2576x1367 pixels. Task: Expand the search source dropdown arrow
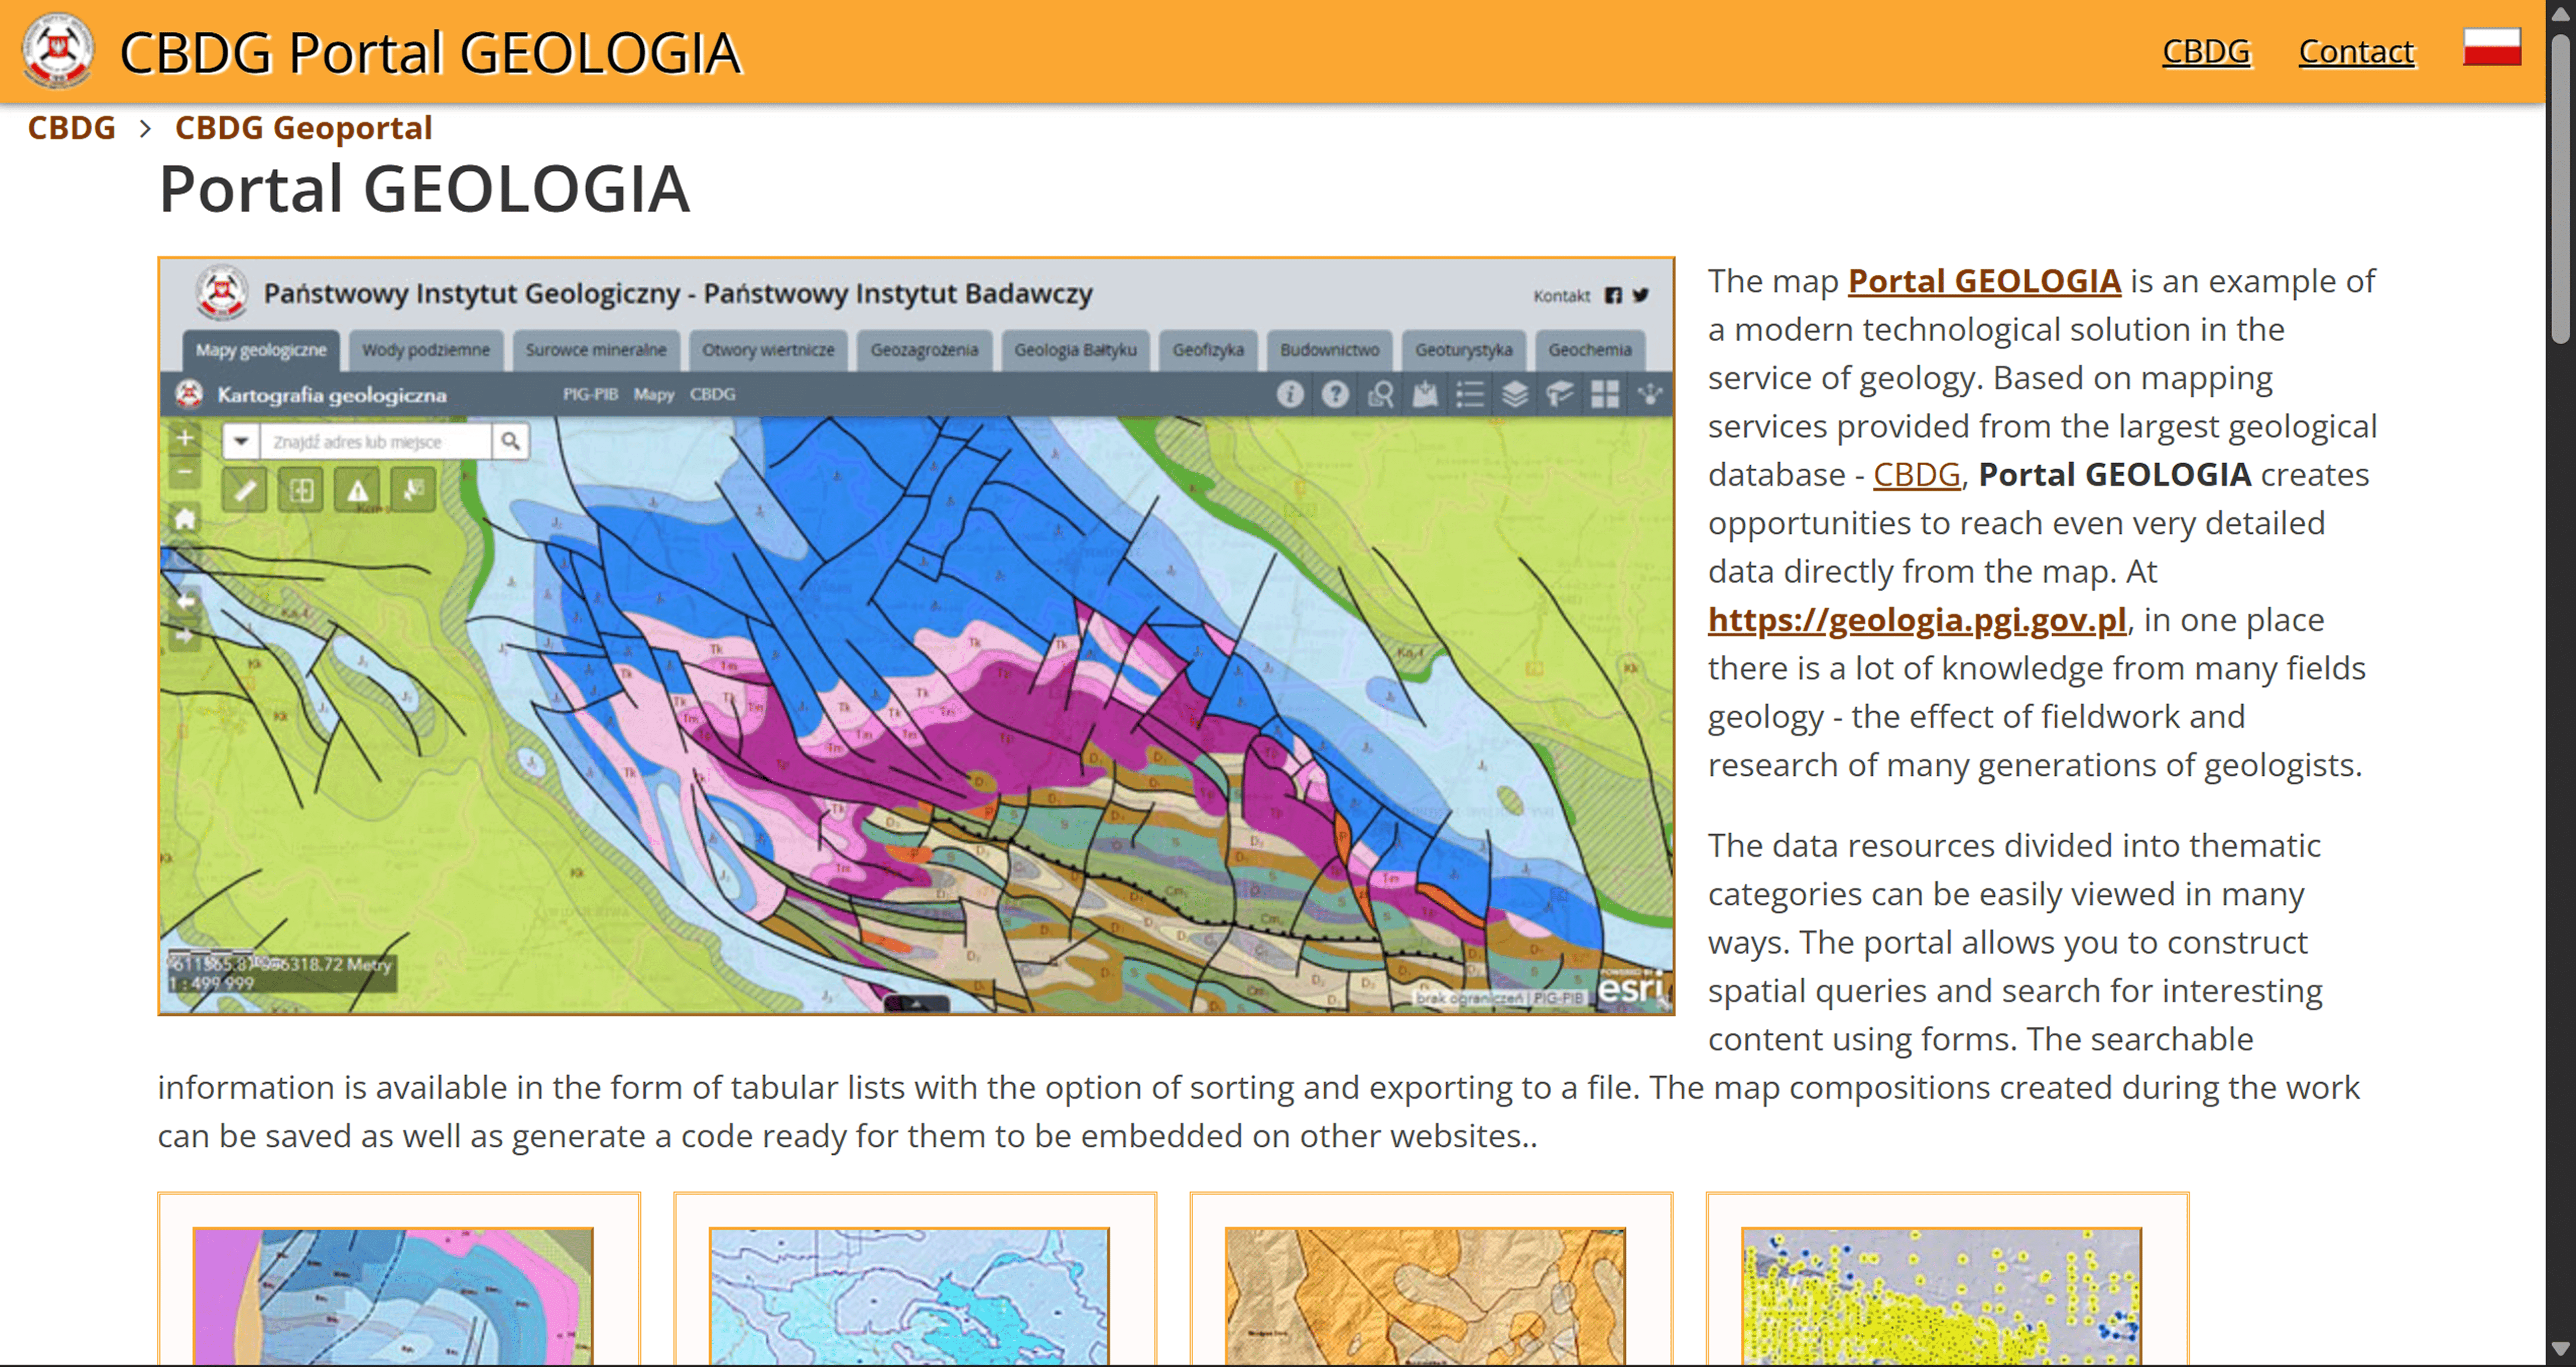(241, 441)
